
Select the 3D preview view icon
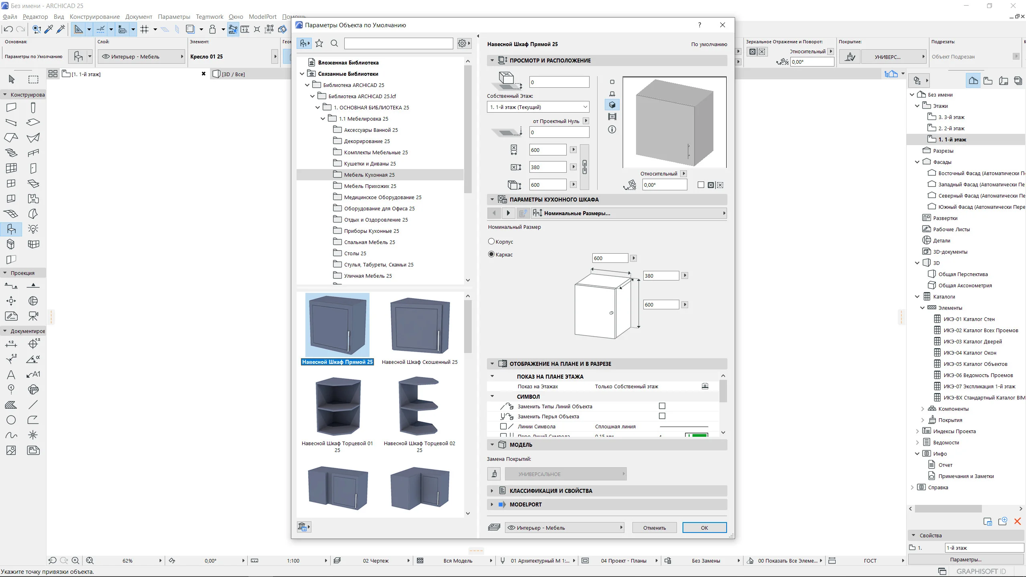point(612,105)
